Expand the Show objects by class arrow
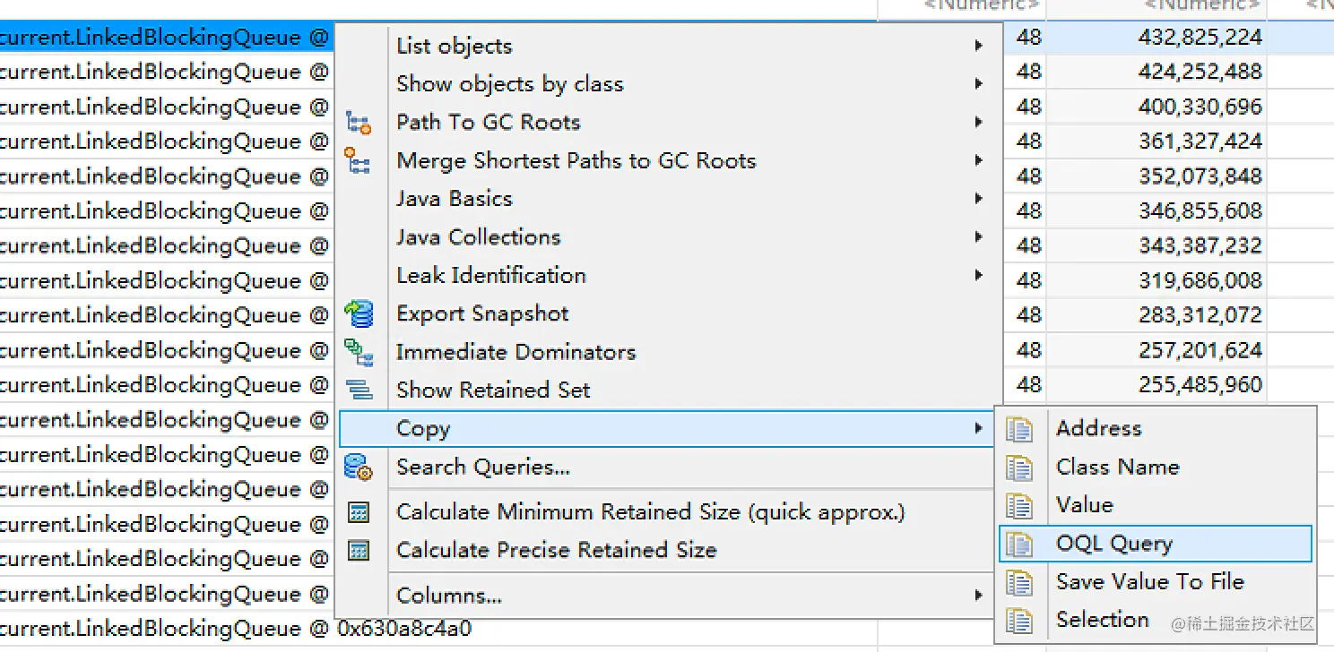The width and height of the screenshot is (1334, 652). (x=979, y=84)
